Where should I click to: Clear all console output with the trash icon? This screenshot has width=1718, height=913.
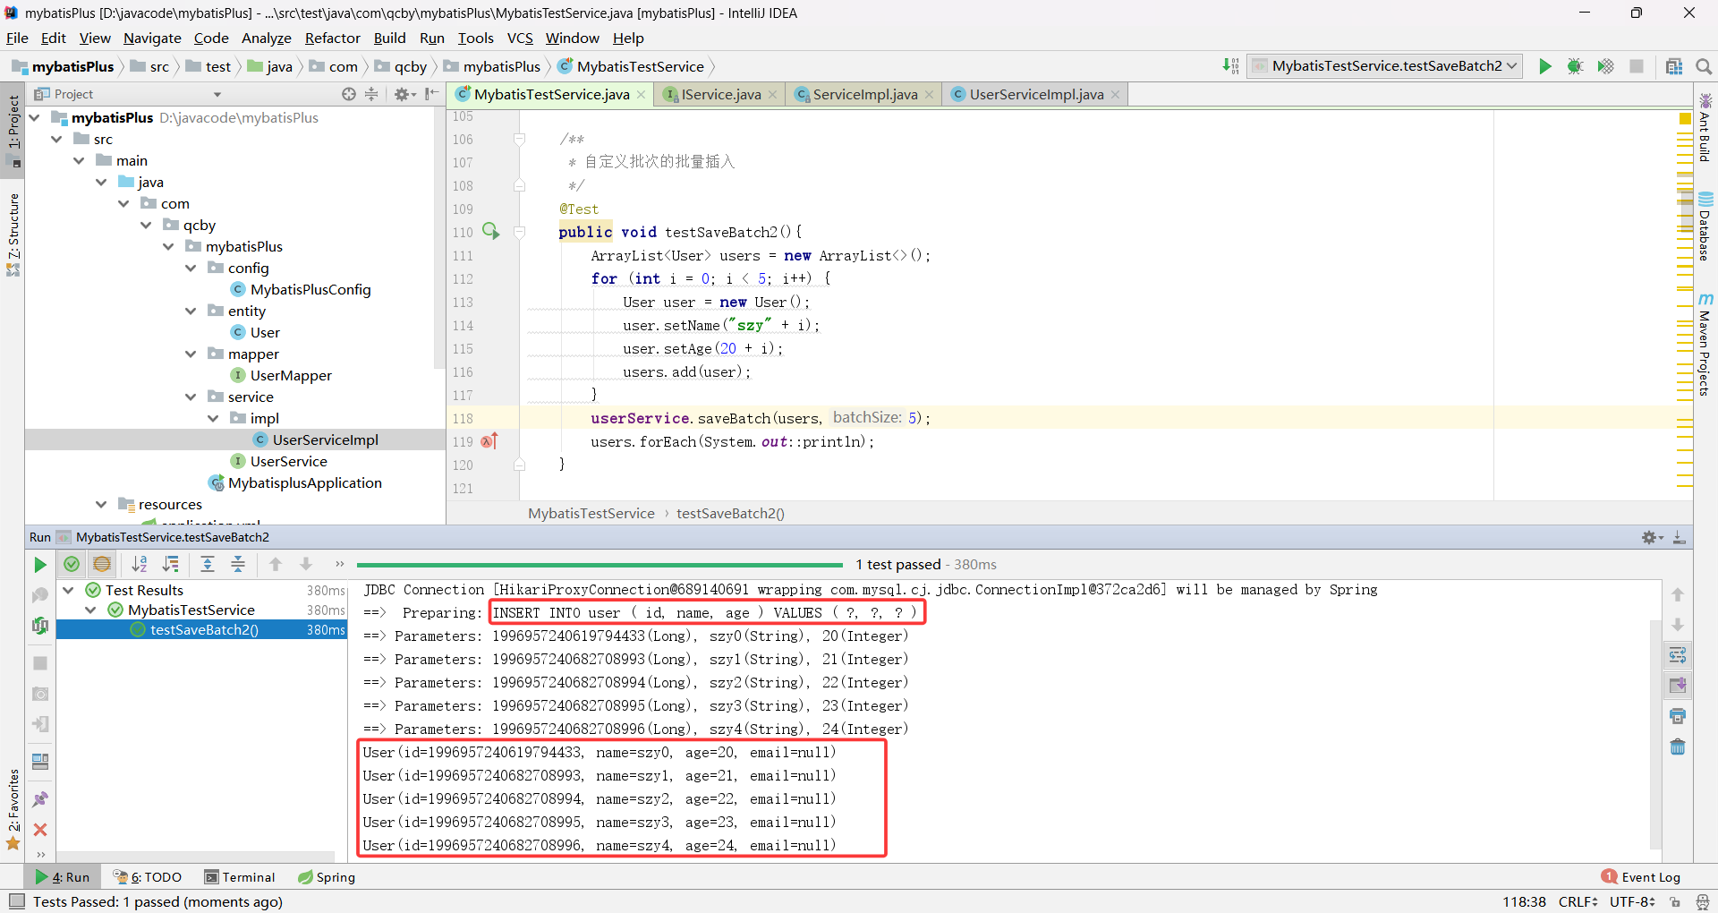click(x=1678, y=747)
